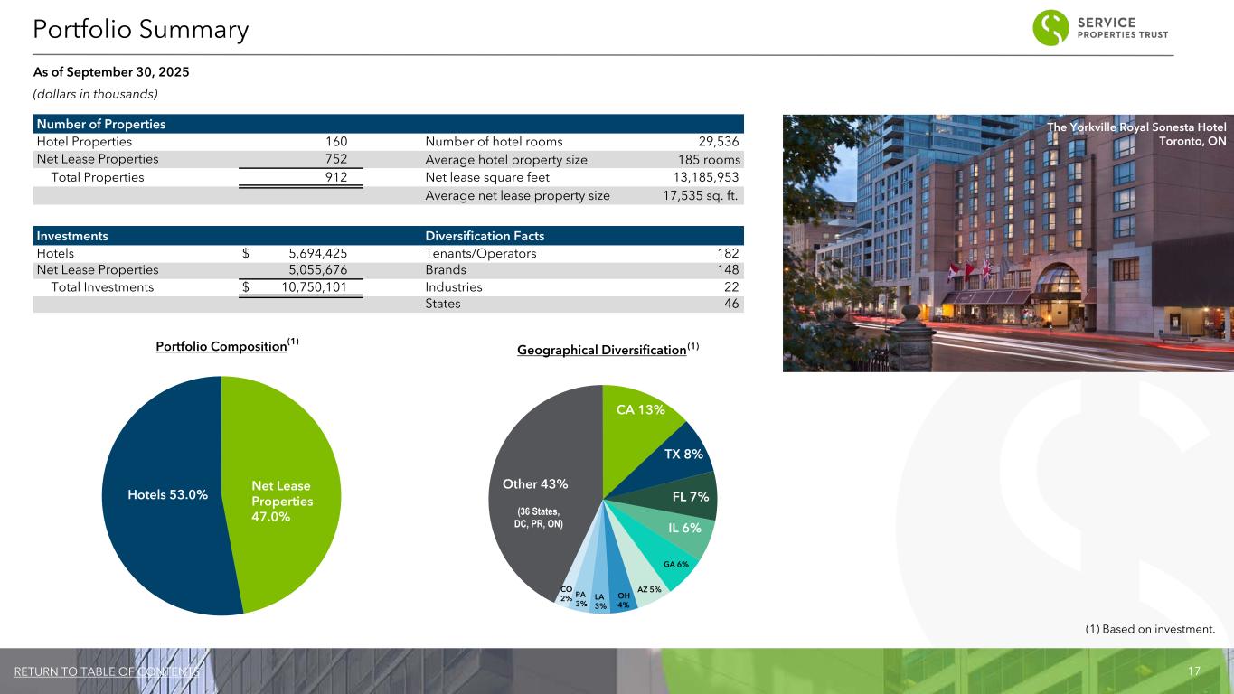This screenshot has height=694, width=1234.
Task: Click the AZ 5% pie segment
Action: click(648, 589)
